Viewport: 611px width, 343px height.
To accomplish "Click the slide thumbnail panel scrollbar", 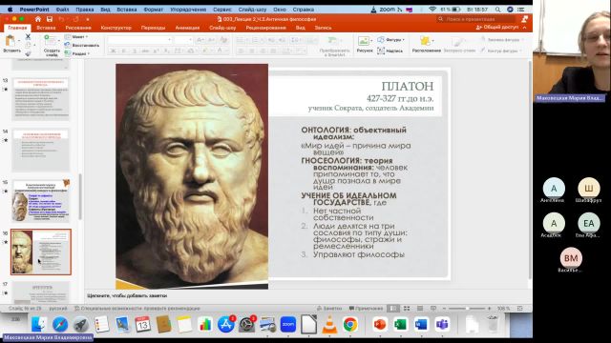I will coord(80,196).
